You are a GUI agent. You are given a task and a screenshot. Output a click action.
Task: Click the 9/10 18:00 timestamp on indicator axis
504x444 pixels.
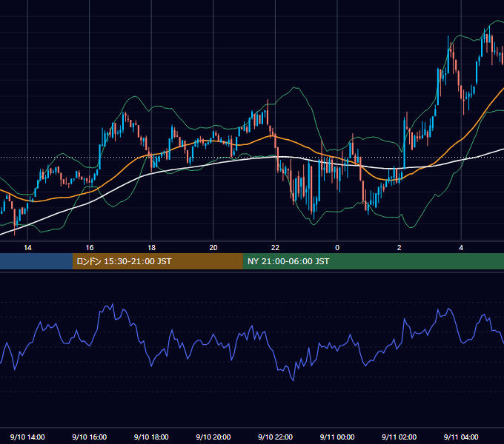tap(151, 437)
